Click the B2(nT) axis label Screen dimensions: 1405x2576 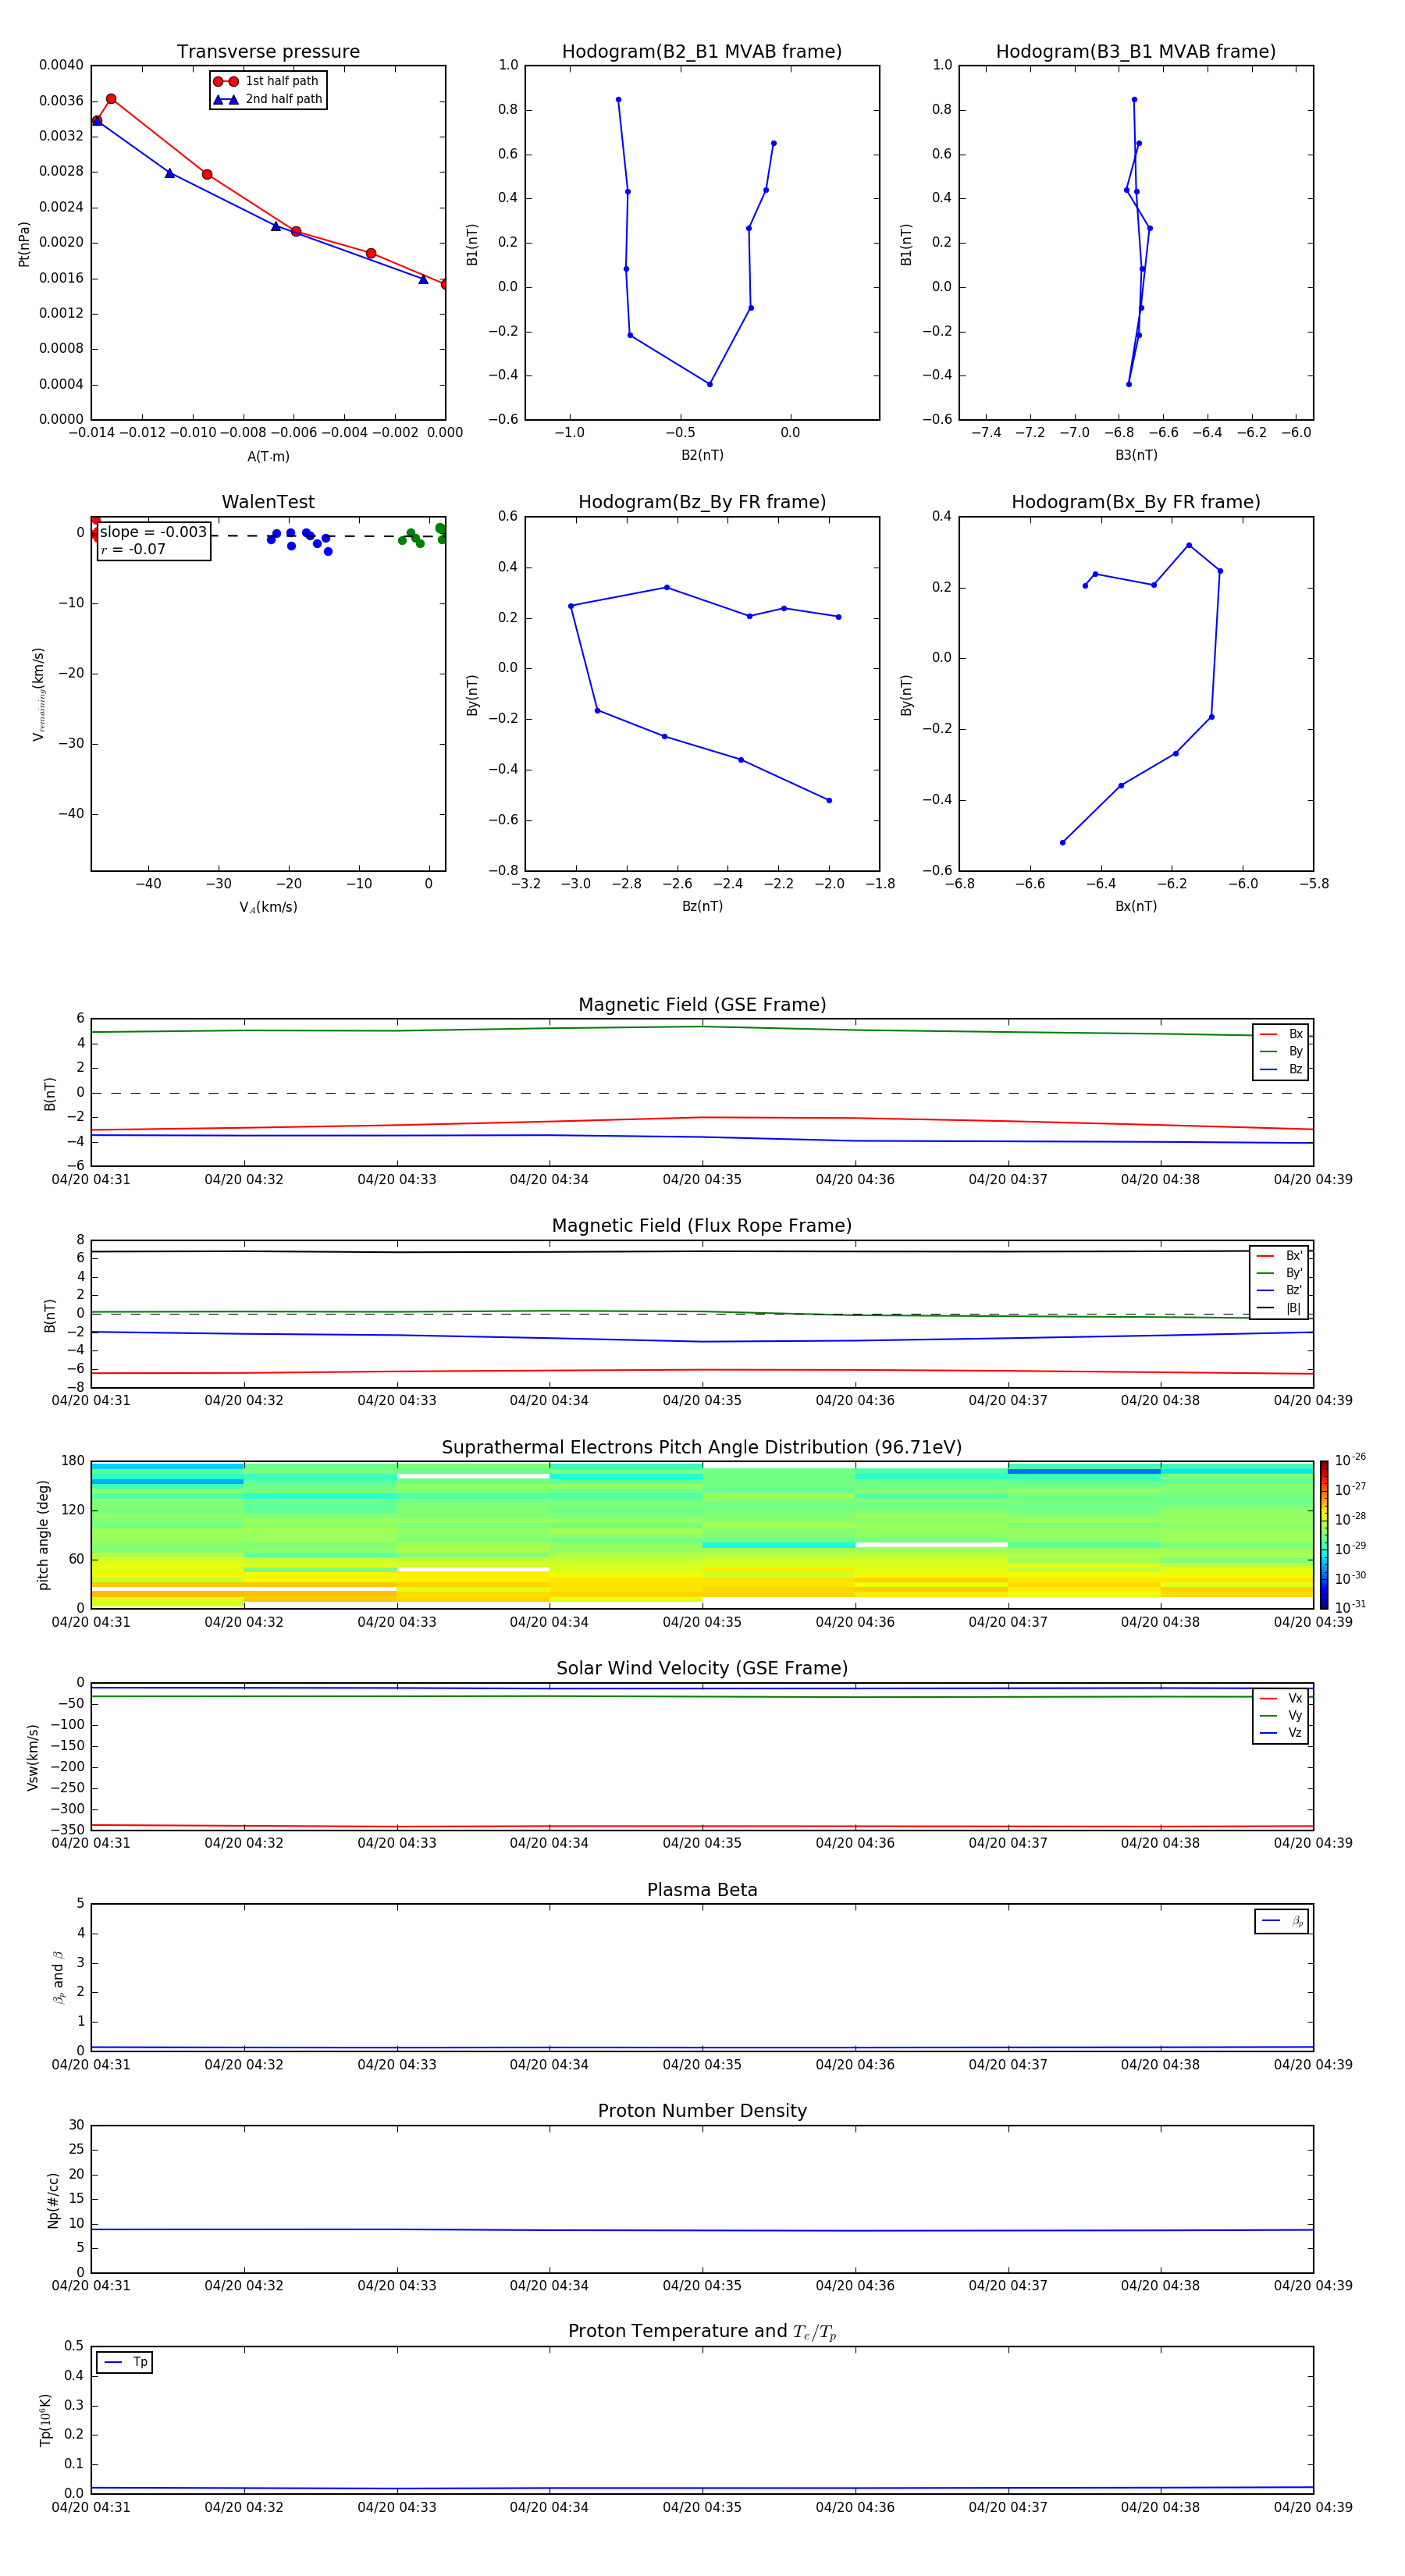coord(702,455)
